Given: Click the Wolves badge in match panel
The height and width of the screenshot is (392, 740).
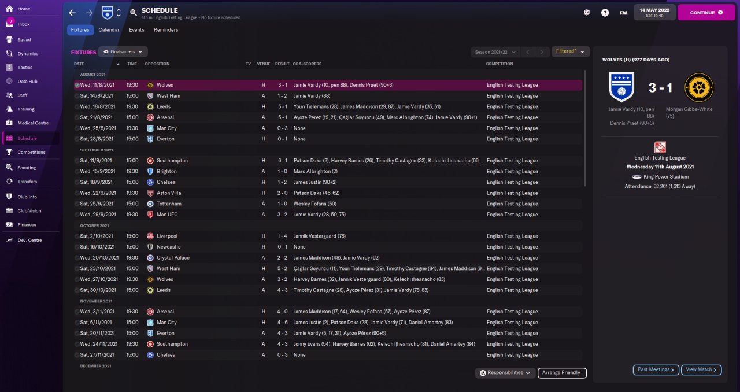Looking at the screenshot, I should pyautogui.click(x=699, y=87).
